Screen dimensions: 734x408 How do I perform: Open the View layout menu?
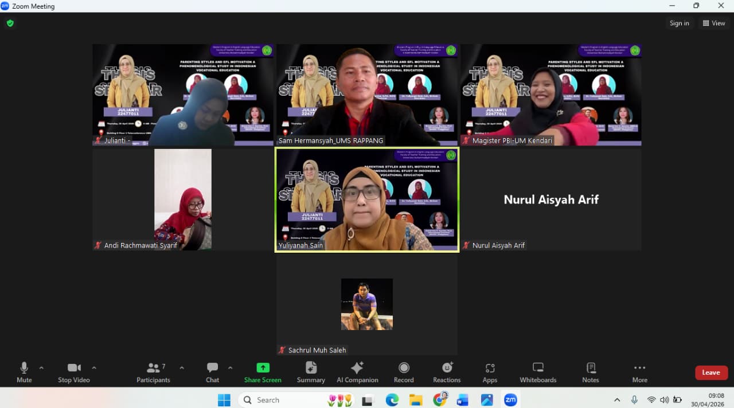click(x=714, y=23)
